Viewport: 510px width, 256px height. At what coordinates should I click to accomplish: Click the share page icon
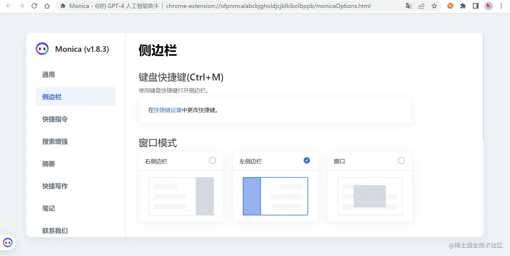click(x=421, y=6)
